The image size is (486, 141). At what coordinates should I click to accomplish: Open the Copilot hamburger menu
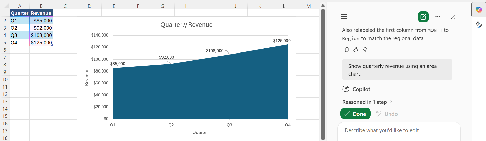(344, 17)
